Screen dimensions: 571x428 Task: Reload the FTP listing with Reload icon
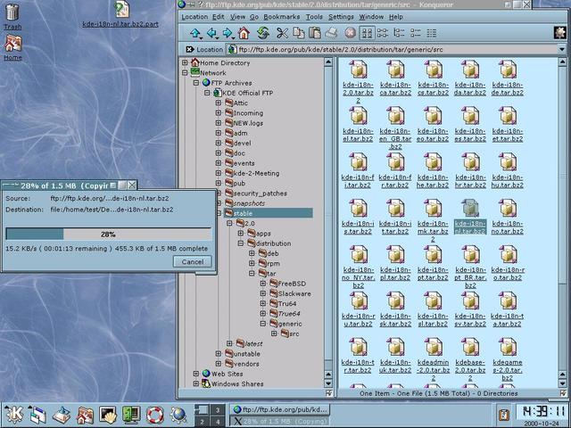coord(263,34)
